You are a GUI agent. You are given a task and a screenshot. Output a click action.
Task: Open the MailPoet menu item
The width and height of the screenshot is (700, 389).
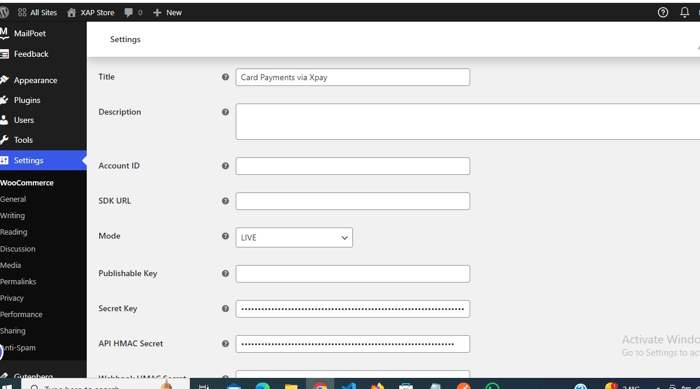pos(30,33)
